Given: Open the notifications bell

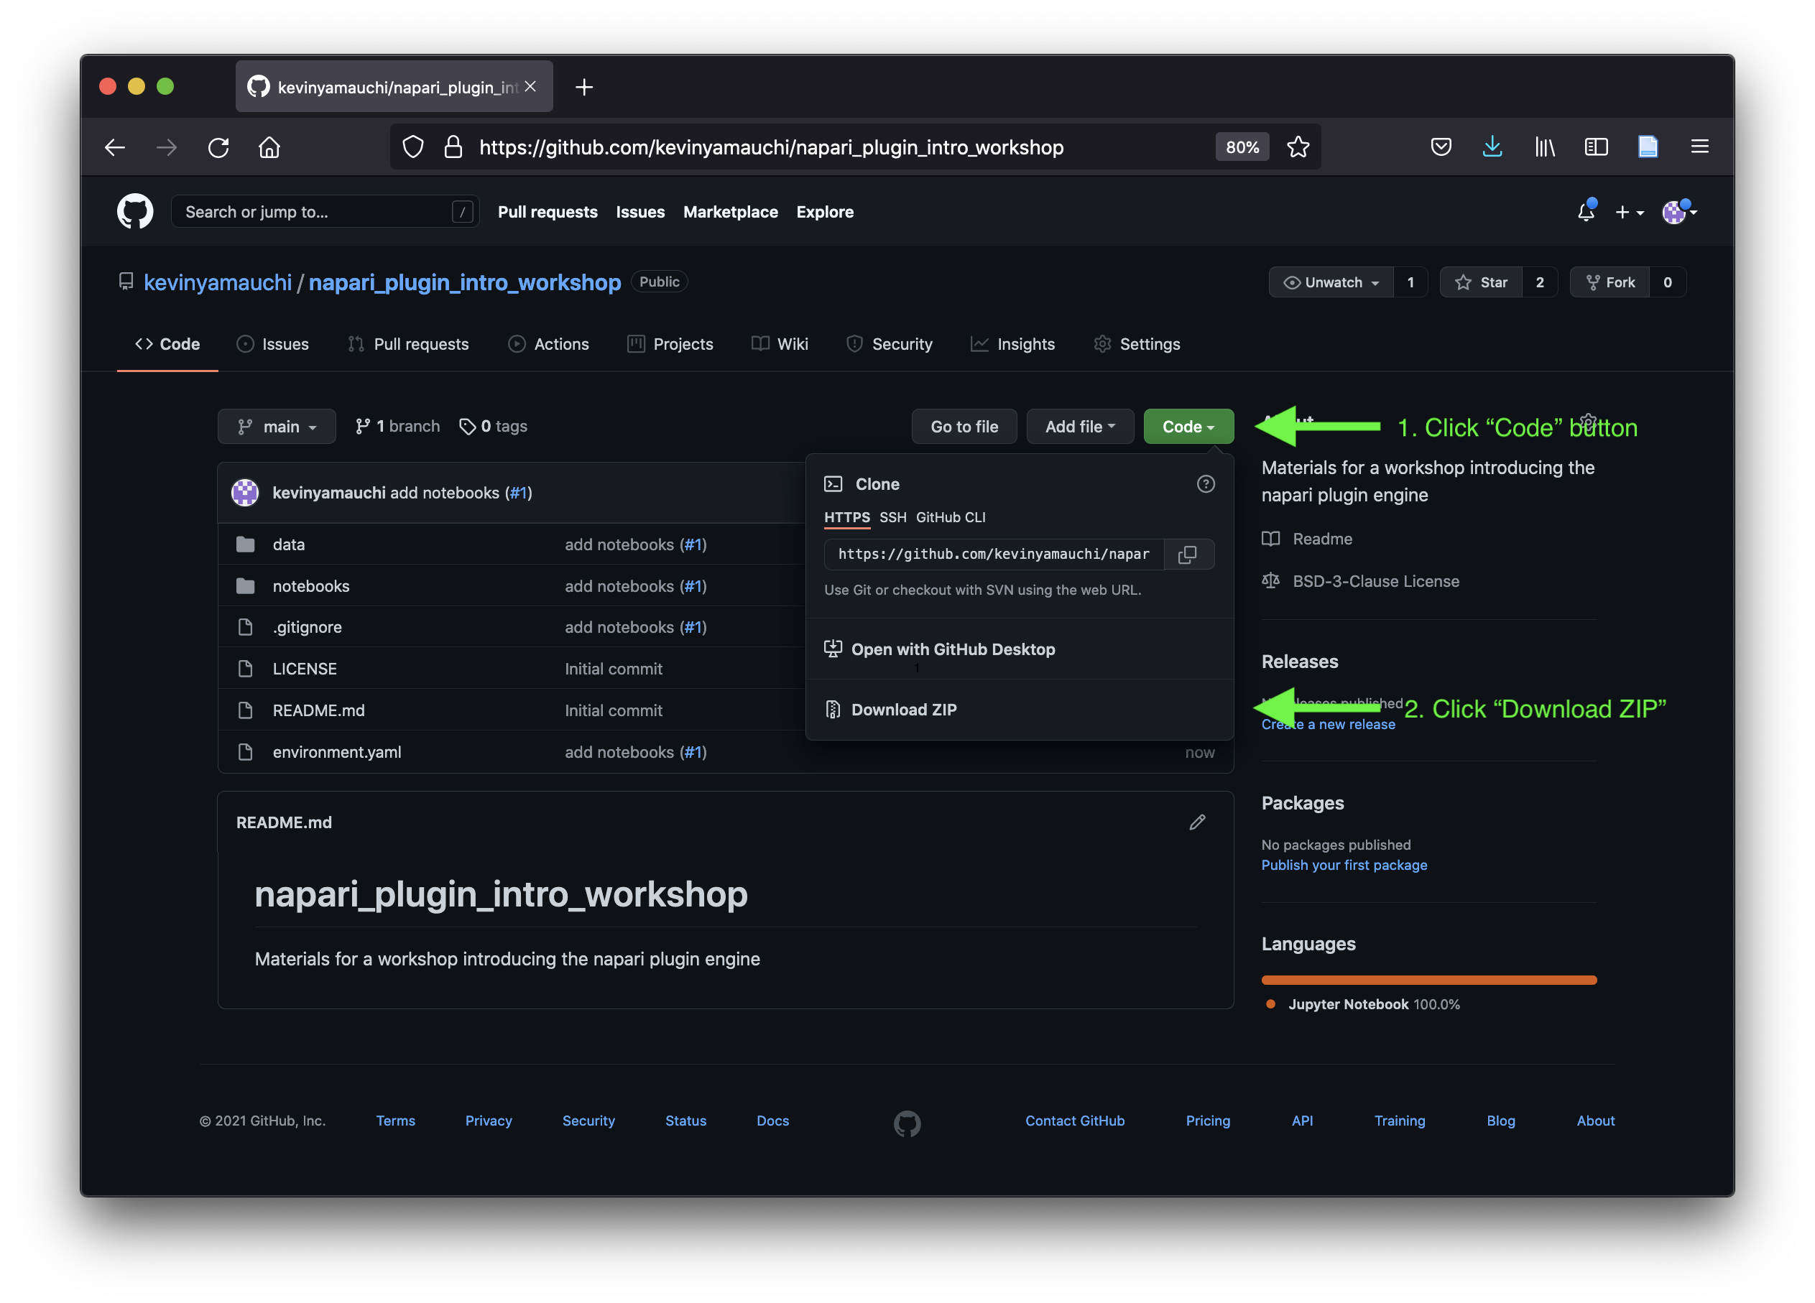Looking at the screenshot, I should 1585,212.
